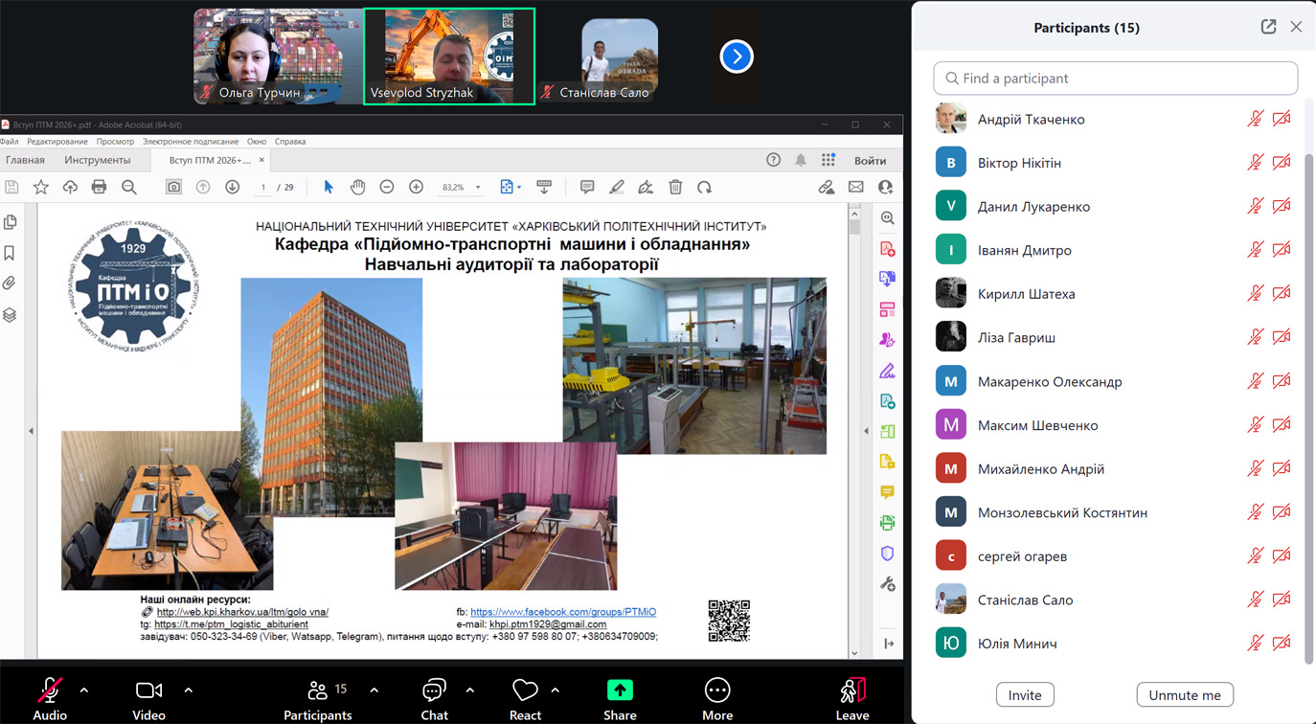
Task: Click the React heart icon
Action: (525, 696)
